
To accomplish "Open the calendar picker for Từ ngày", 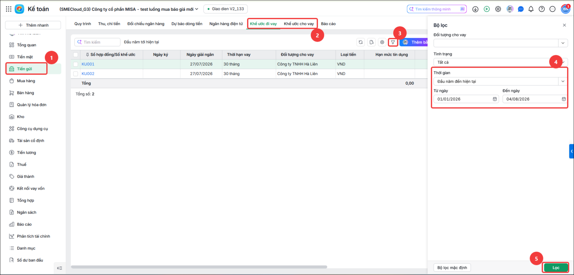I will pyautogui.click(x=495, y=99).
